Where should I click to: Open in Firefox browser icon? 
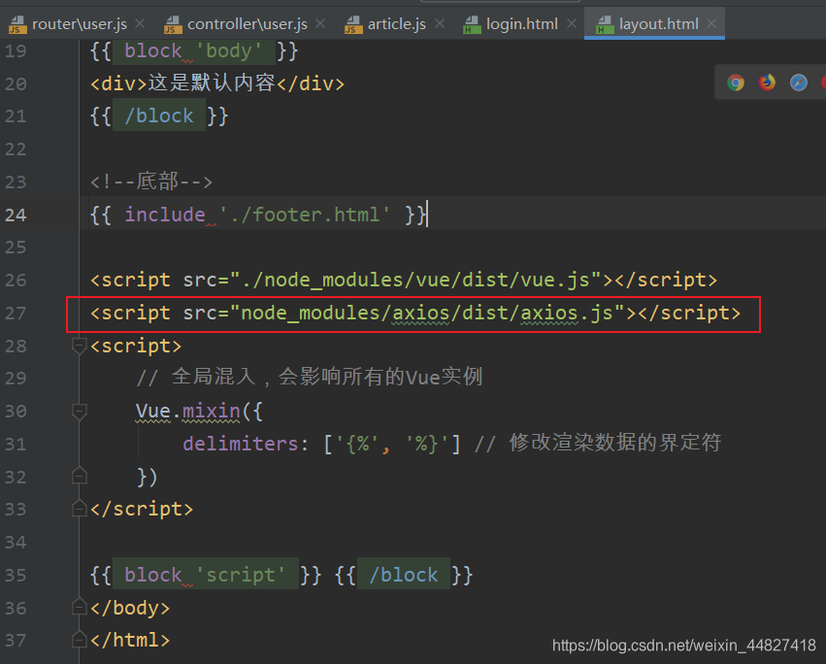coord(767,83)
